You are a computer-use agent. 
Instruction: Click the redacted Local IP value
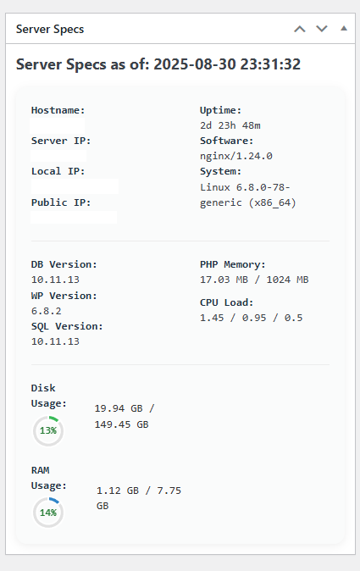tap(75, 186)
